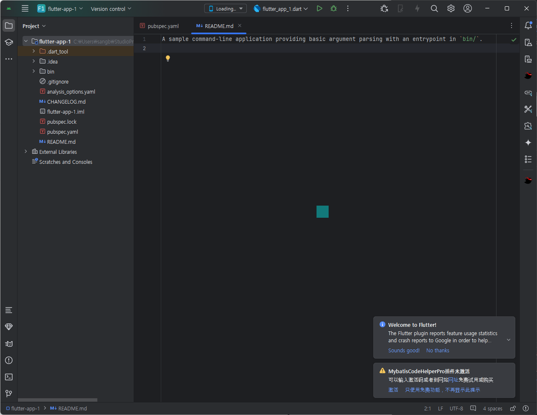The height and width of the screenshot is (415, 537).
Task: Open the run configuration dropdown flutter_app_1.dart
Action: [281, 8]
